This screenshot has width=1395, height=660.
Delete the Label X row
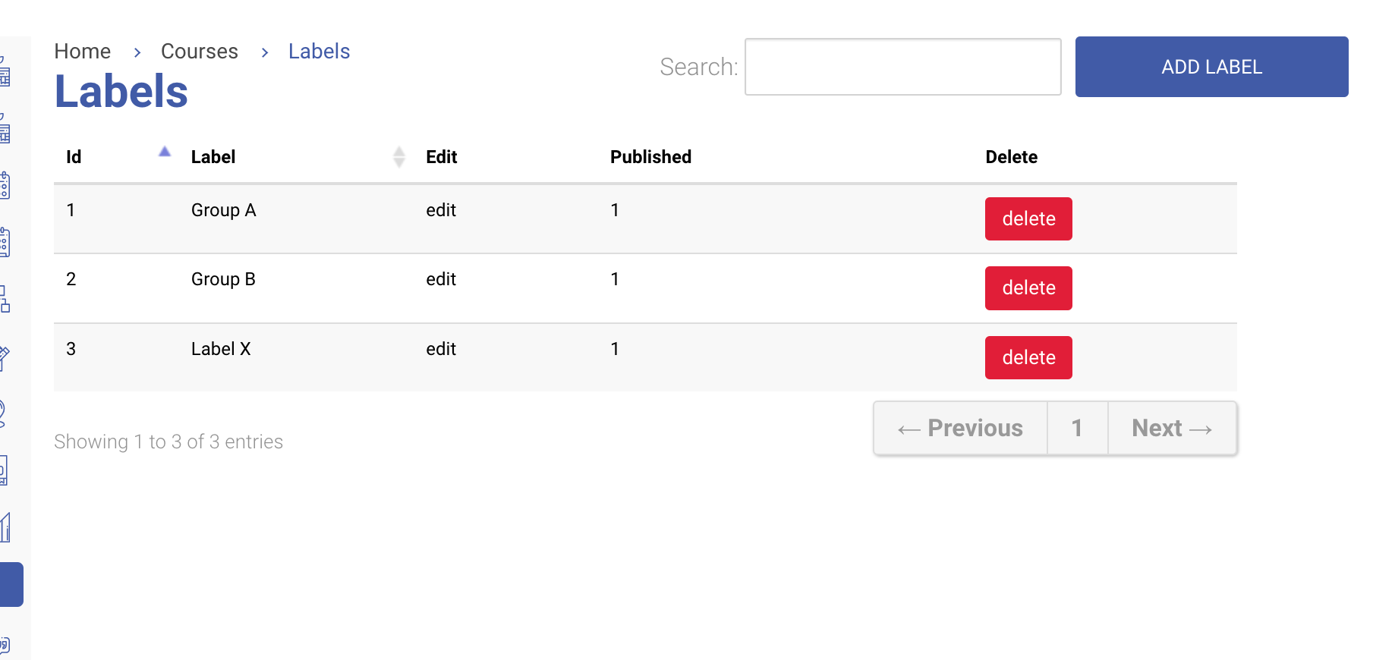(x=1028, y=357)
